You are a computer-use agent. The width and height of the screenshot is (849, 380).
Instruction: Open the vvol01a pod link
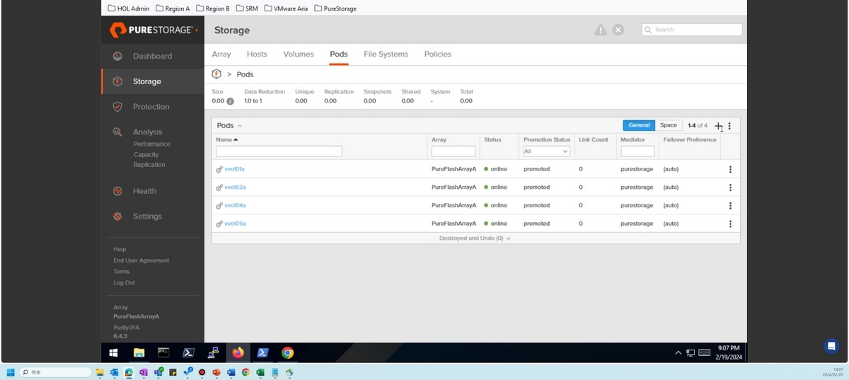(x=234, y=169)
